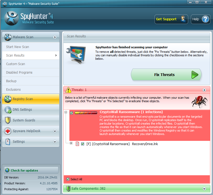Click the Registry Scan icon
213x195 pixels.
click(8, 99)
